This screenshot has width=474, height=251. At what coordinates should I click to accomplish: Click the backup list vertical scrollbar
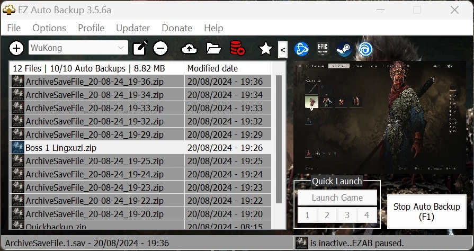click(279, 139)
